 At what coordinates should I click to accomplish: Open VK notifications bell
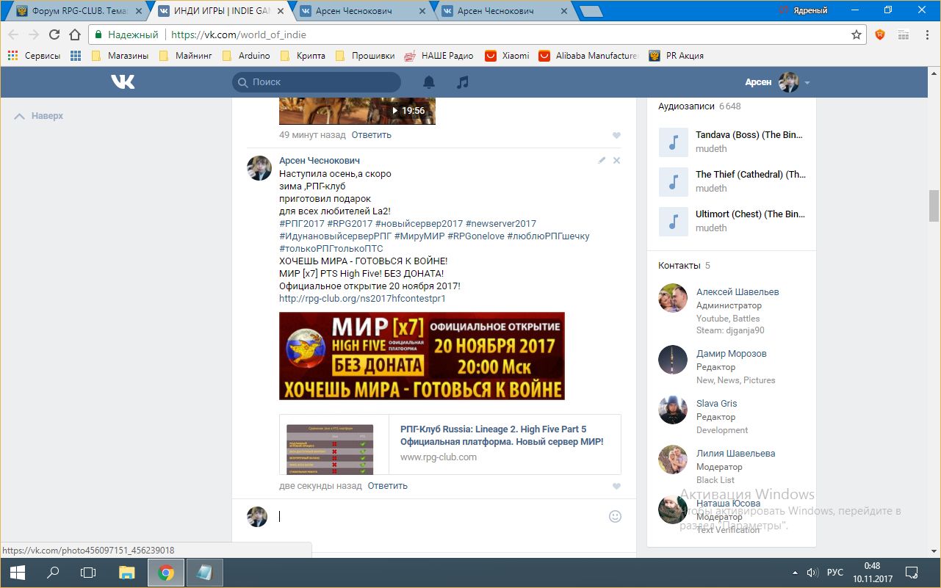point(429,82)
